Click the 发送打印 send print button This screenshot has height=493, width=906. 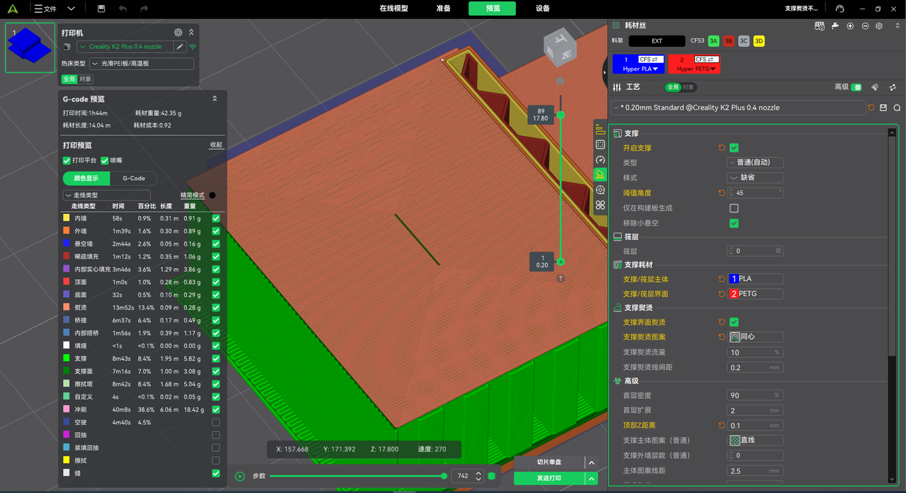[x=549, y=478]
